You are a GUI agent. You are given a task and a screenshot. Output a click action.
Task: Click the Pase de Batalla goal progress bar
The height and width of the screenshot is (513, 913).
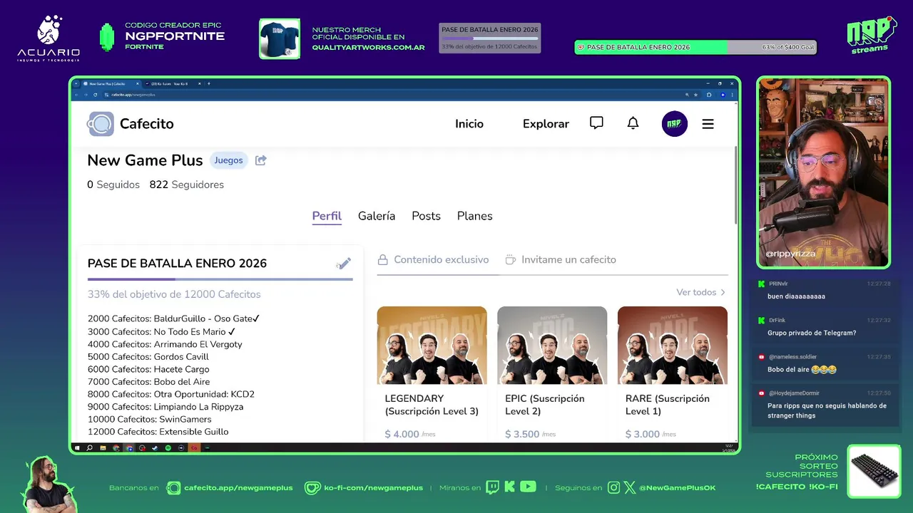point(220,279)
